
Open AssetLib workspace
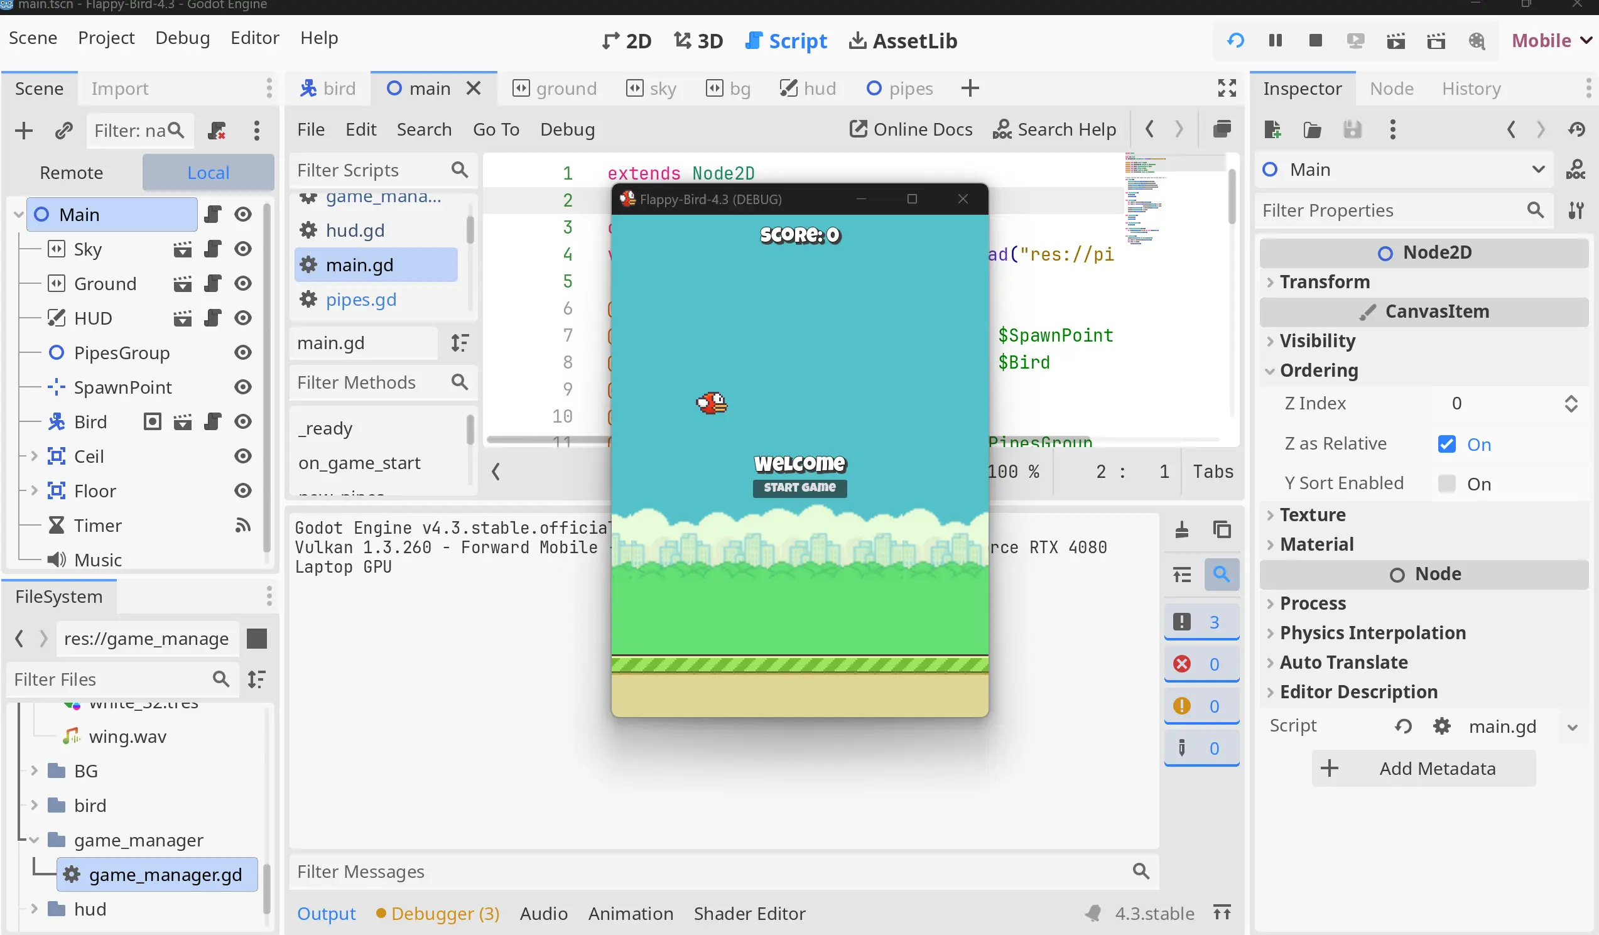tap(903, 41)
